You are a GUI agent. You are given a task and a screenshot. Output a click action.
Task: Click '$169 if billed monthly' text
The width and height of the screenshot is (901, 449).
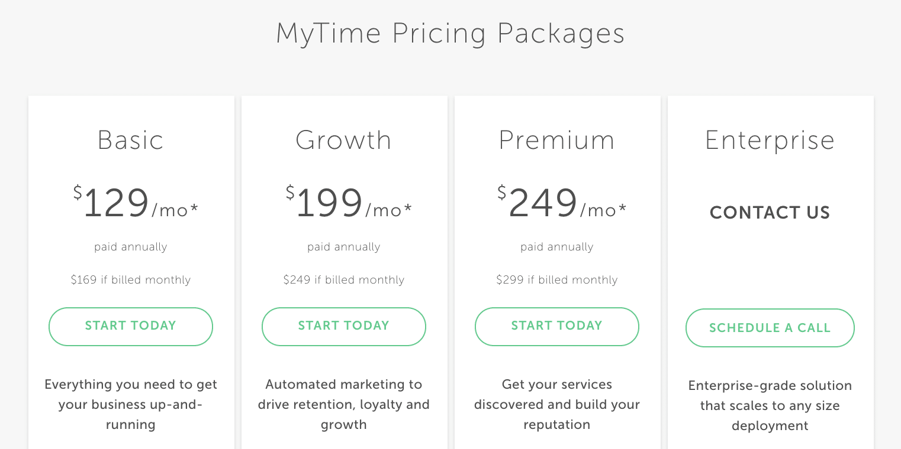coord(131,280)
